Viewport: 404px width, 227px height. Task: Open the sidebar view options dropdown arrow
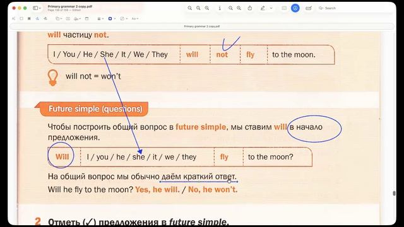40,8
